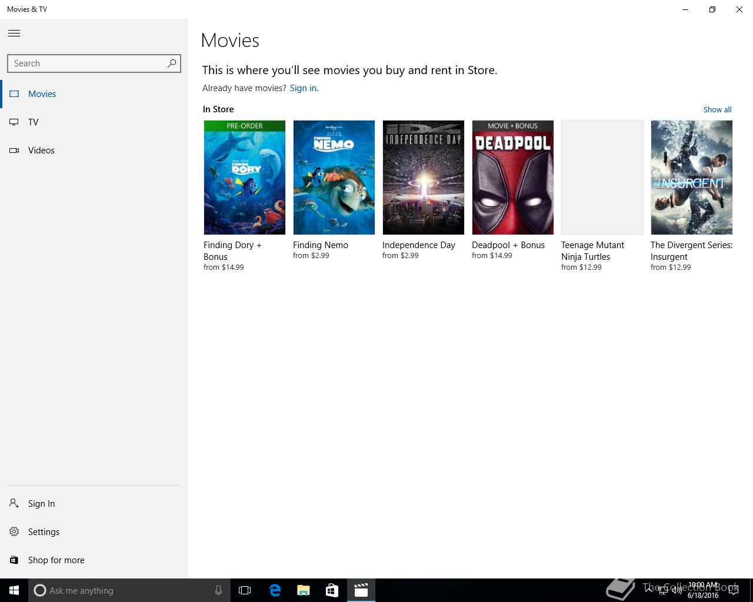Open the Finding Dory poster
753x602 pixels.
point(245,178)
